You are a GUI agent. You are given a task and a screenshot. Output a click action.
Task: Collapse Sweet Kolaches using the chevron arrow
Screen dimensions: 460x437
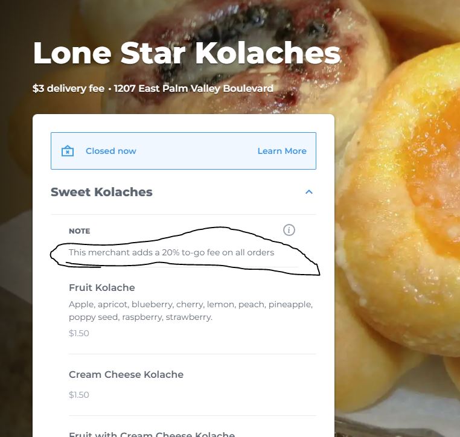(309, 192)
